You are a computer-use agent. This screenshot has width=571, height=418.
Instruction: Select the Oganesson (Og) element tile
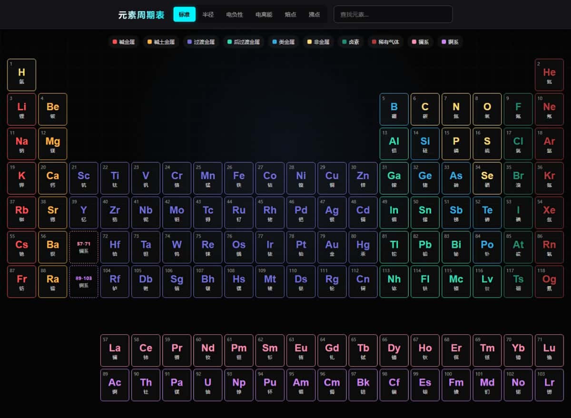click(x=549, y=281)
